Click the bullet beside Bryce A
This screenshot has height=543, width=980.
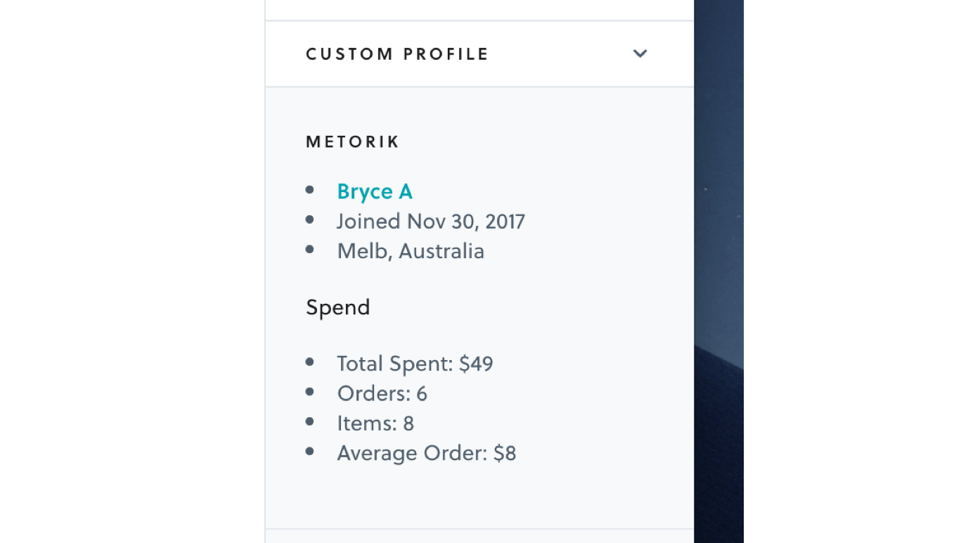310,190
